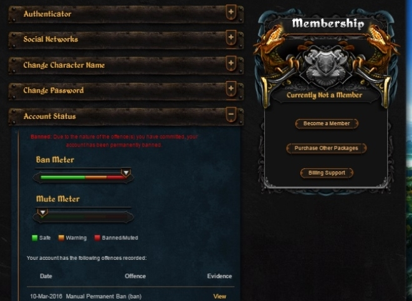The width and height of the screenshot is (412, 301).
Task: Click the Become a Member button
Action: 327,124
